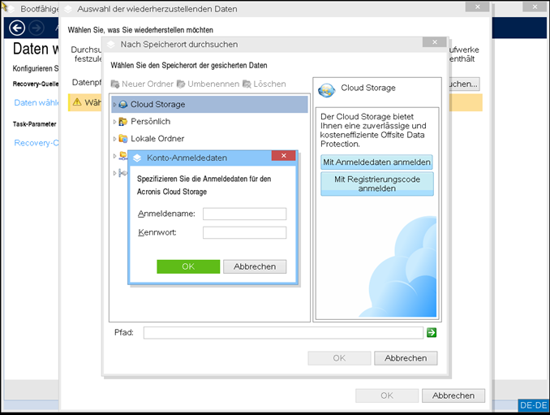
Task: Click the Neuer Ordner toolbar item
Action: [x=142, y=84]
